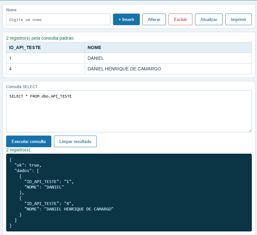Click the "ID_API_TESTE": "1" JSON line
Image resolution: width=257 pixels, height=235 pixels.
click(x=49, y=182)
